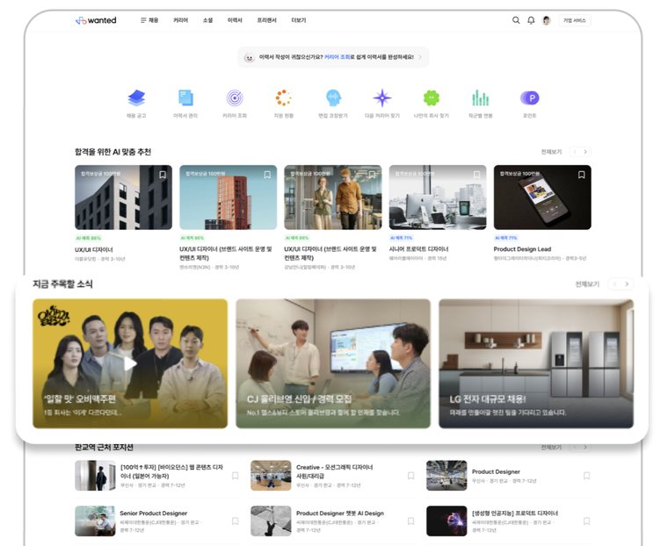Image resolution: width=668 pixels, height=546 pixels.
Task: Open the notification bell icon
Action: pos(531,20)
